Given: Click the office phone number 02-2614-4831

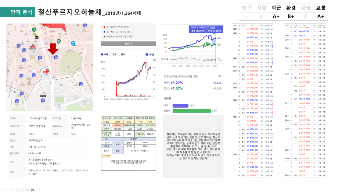Looking at the screenshot, I should 35,153.
